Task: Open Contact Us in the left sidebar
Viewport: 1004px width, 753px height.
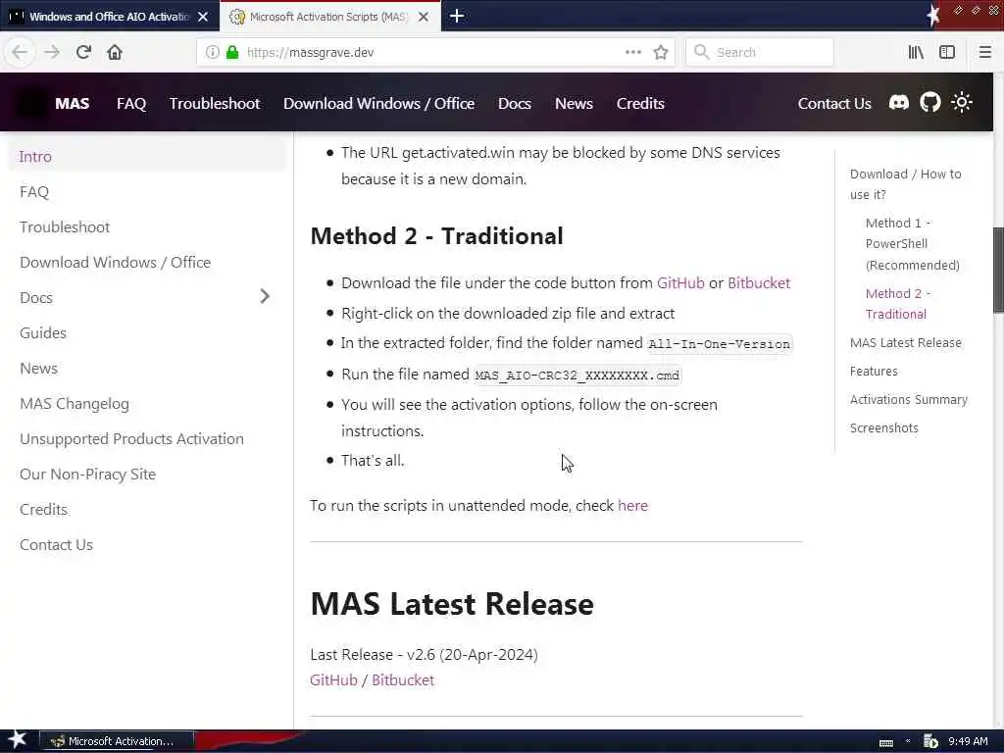Action: pos(147,544)
